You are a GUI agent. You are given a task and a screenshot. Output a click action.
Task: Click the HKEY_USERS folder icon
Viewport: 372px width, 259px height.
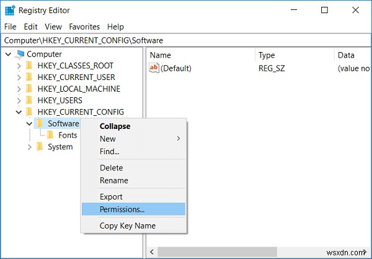pos(29,100)
